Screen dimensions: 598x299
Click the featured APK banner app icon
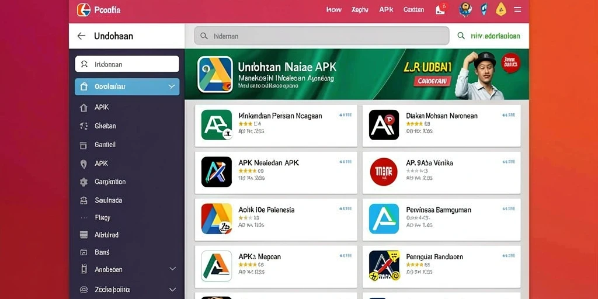pyautogui.click(x=215, y=74)
